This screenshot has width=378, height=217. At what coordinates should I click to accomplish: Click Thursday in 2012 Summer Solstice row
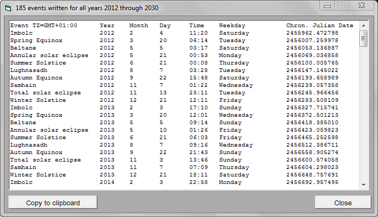point(234,63)
